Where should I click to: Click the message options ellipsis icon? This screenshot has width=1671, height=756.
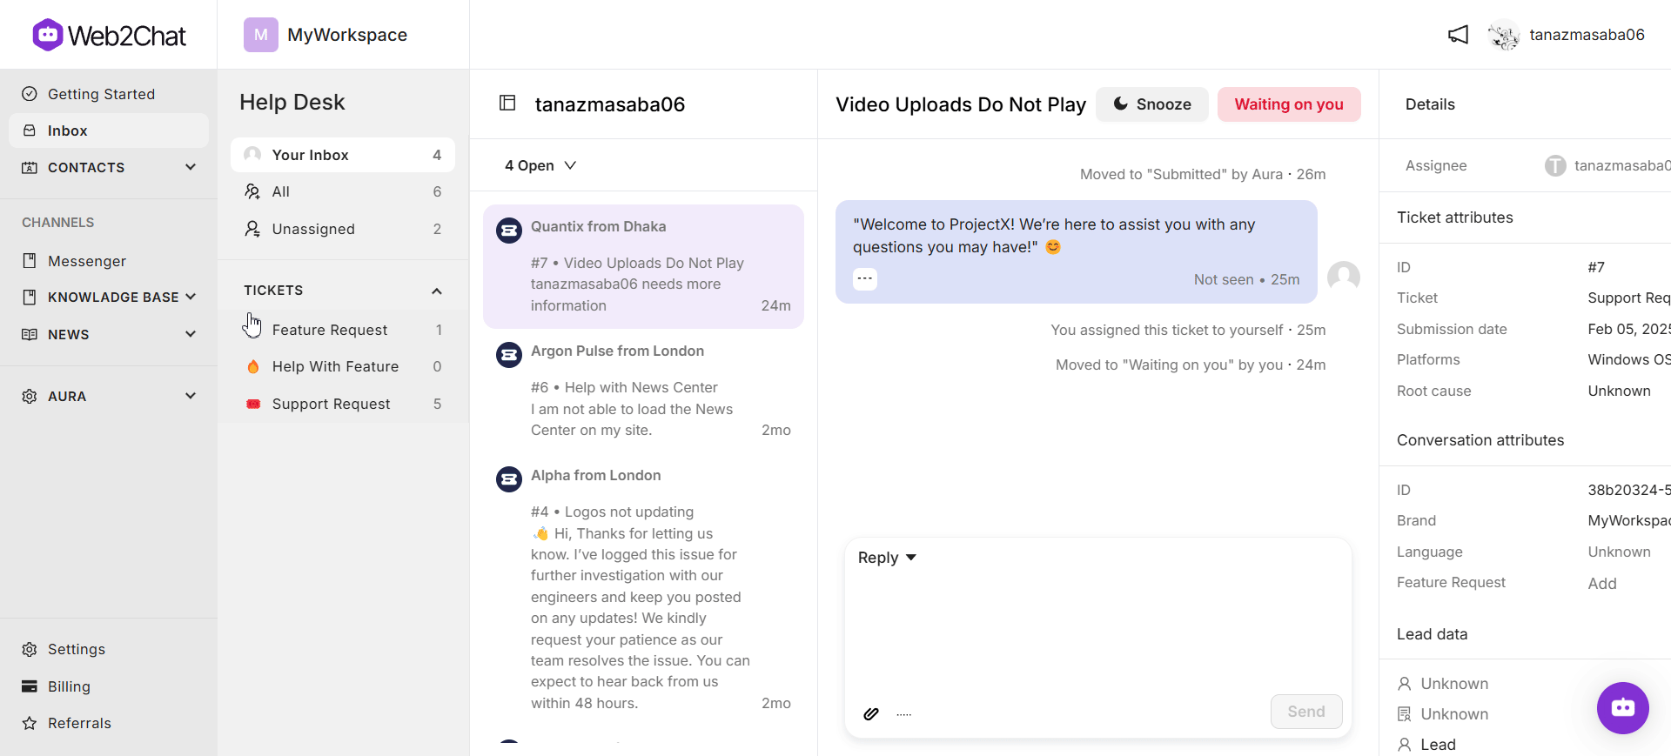pyautogui.click(x=865, y=279)
